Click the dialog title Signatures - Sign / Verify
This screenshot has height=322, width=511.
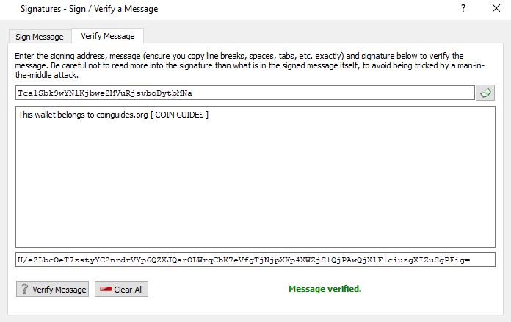pyautogui.click(x=89, y=9)
